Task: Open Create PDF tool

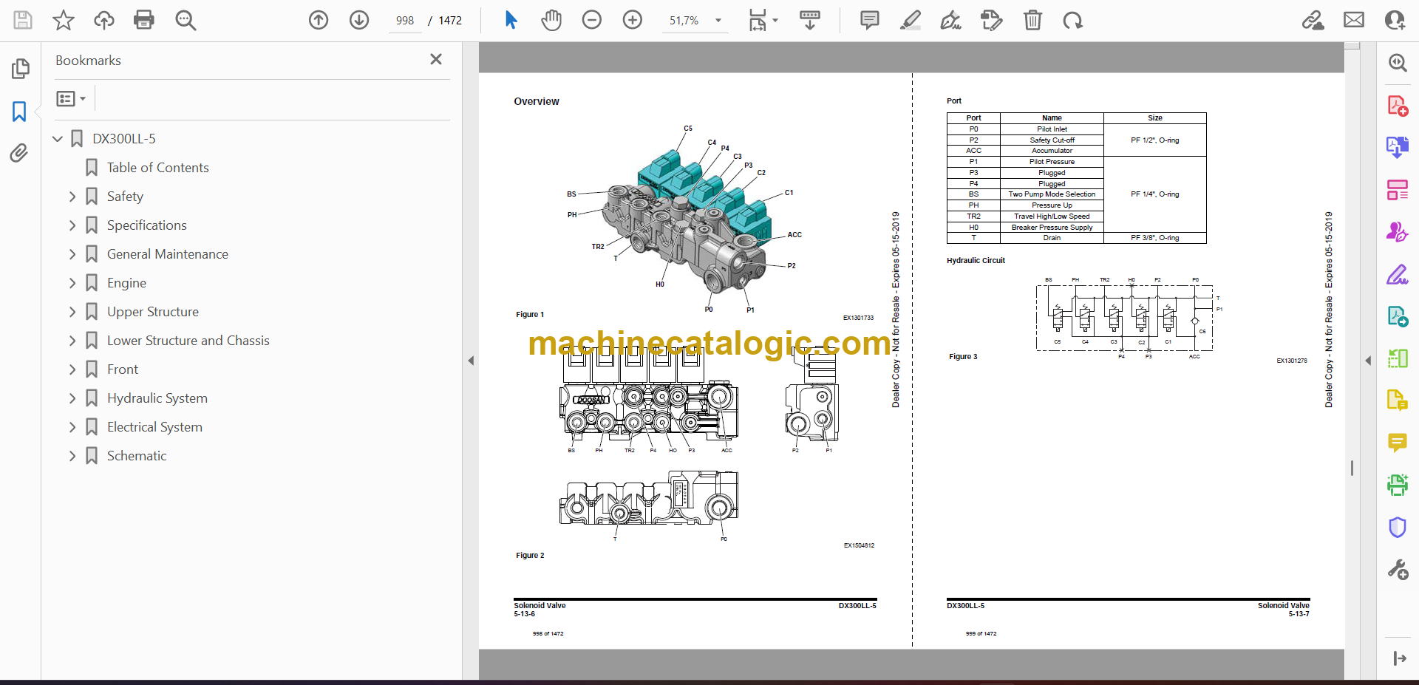Action: click(x=1397, y=106)
